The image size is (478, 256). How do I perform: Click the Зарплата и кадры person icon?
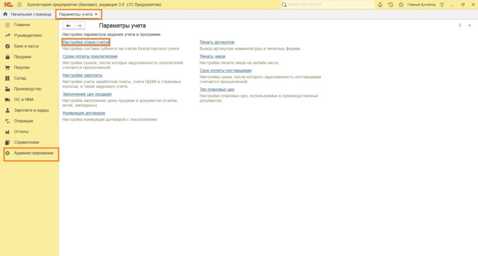7,110
